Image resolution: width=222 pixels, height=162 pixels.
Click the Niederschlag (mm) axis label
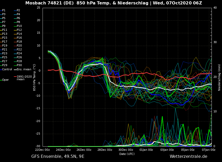[x=219, y=77]
